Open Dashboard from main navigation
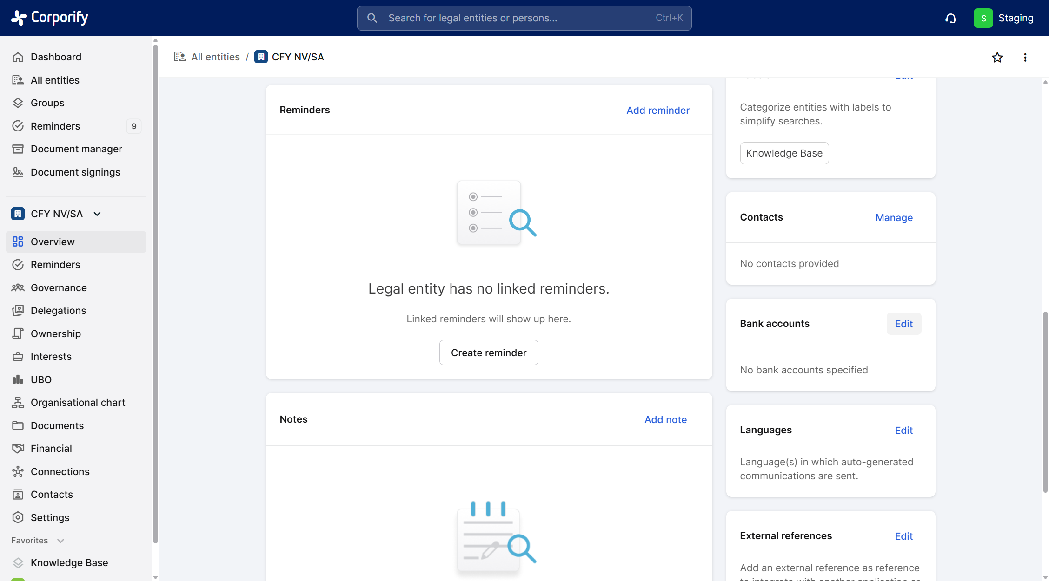Image resolution: width=1049 pixels, height=581 pixels. tap(56, 57)
